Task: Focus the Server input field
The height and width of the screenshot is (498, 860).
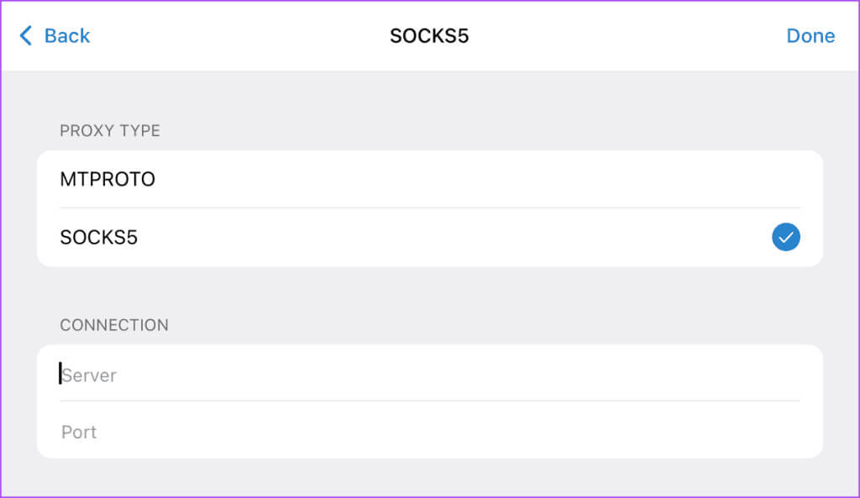Action: pyautogui.click(x=429, y=374)
